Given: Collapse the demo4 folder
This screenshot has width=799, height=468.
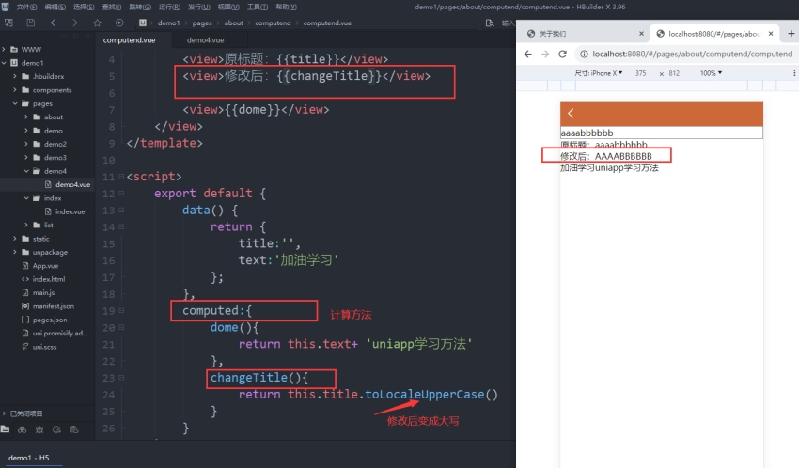Looking at the screenshot, I should point(26,171).
